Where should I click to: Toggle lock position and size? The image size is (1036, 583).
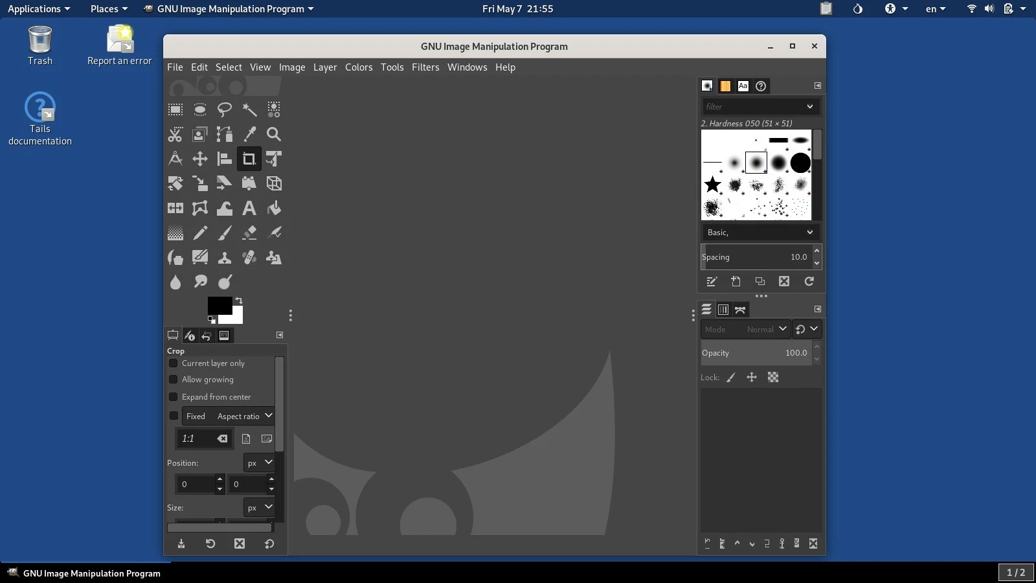[x=752, y=378]
